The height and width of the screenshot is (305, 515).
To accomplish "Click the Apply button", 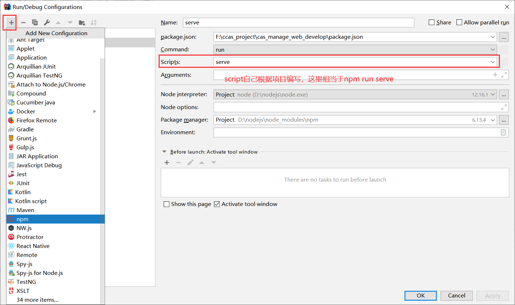I will click(492, 295).
